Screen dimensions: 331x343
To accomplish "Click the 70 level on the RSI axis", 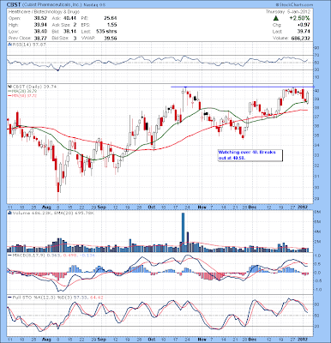I will tap(316, 55).
